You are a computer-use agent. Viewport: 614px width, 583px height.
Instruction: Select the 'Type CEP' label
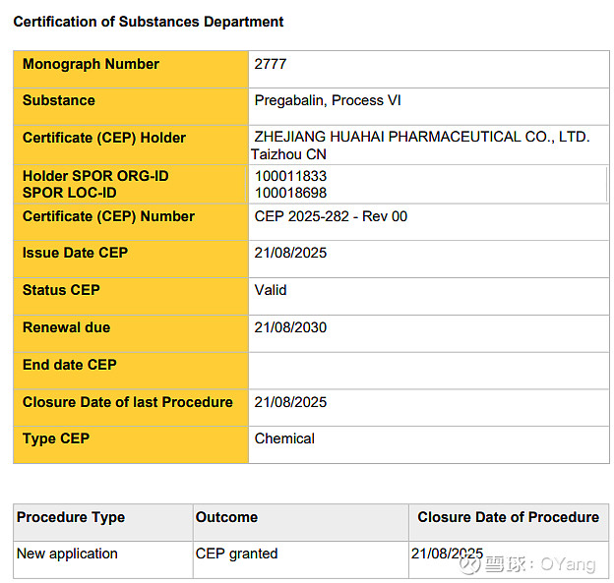[x=56, y=438]
